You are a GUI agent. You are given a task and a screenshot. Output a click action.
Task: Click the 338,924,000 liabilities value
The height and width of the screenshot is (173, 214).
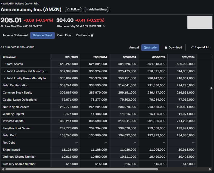pyautogui.click(x=98, y=71)
